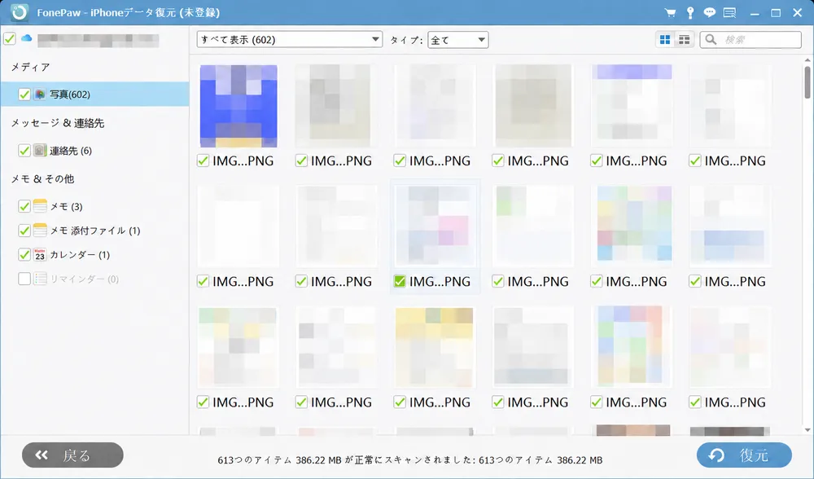Close the FonePaw window

tap(798, 13)
